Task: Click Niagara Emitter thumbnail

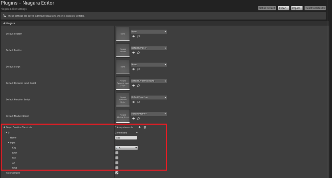Action: click(x=123, y=50)
